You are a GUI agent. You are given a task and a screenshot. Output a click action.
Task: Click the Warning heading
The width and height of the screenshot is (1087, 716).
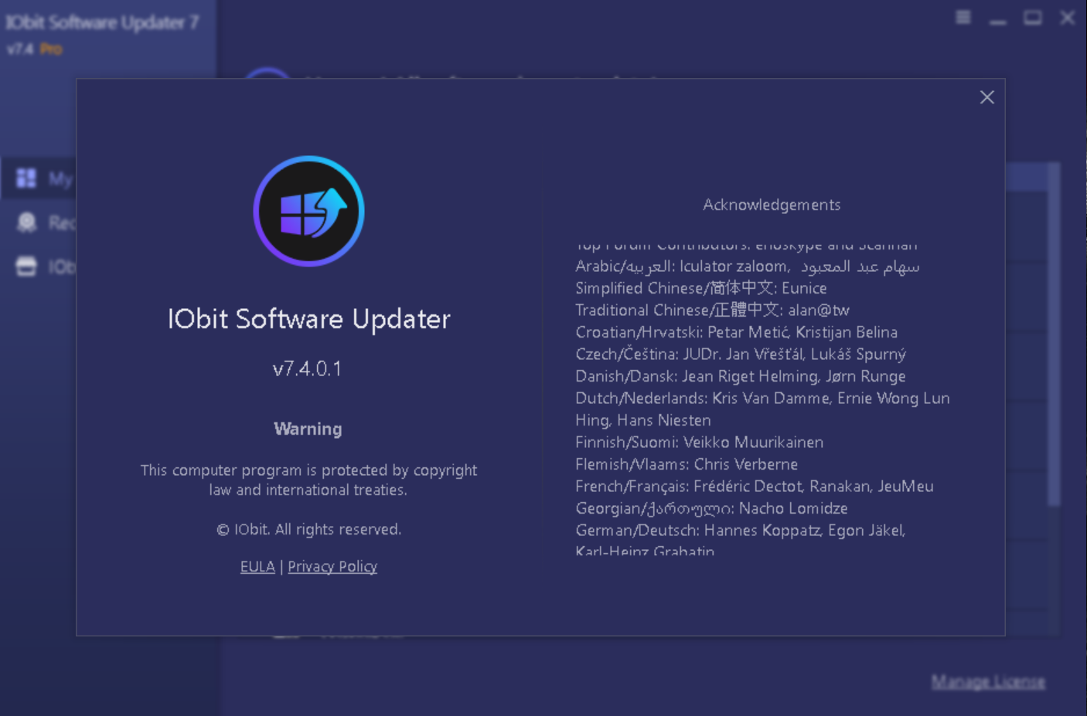point(308,429)
